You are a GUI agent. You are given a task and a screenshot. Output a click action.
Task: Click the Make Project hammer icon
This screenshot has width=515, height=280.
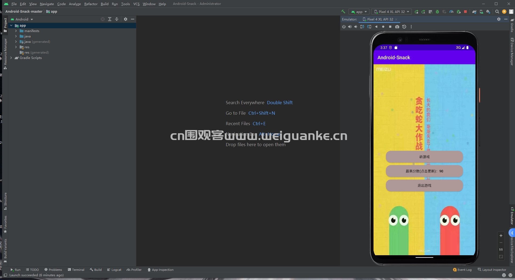click(343, 12)
